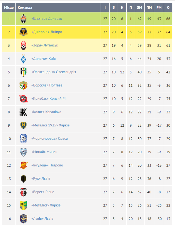Image resolution: width=175 pixels, height=225 pixels.
Task: Click the Zorya Luhansk club logo
Action: [x=23, y=45]
